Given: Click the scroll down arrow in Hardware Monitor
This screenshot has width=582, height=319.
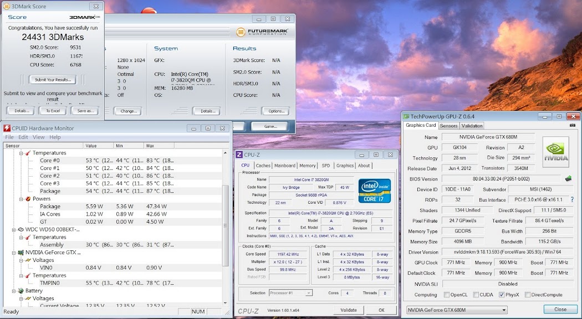Looking at the screenshot, I should 225,303.
